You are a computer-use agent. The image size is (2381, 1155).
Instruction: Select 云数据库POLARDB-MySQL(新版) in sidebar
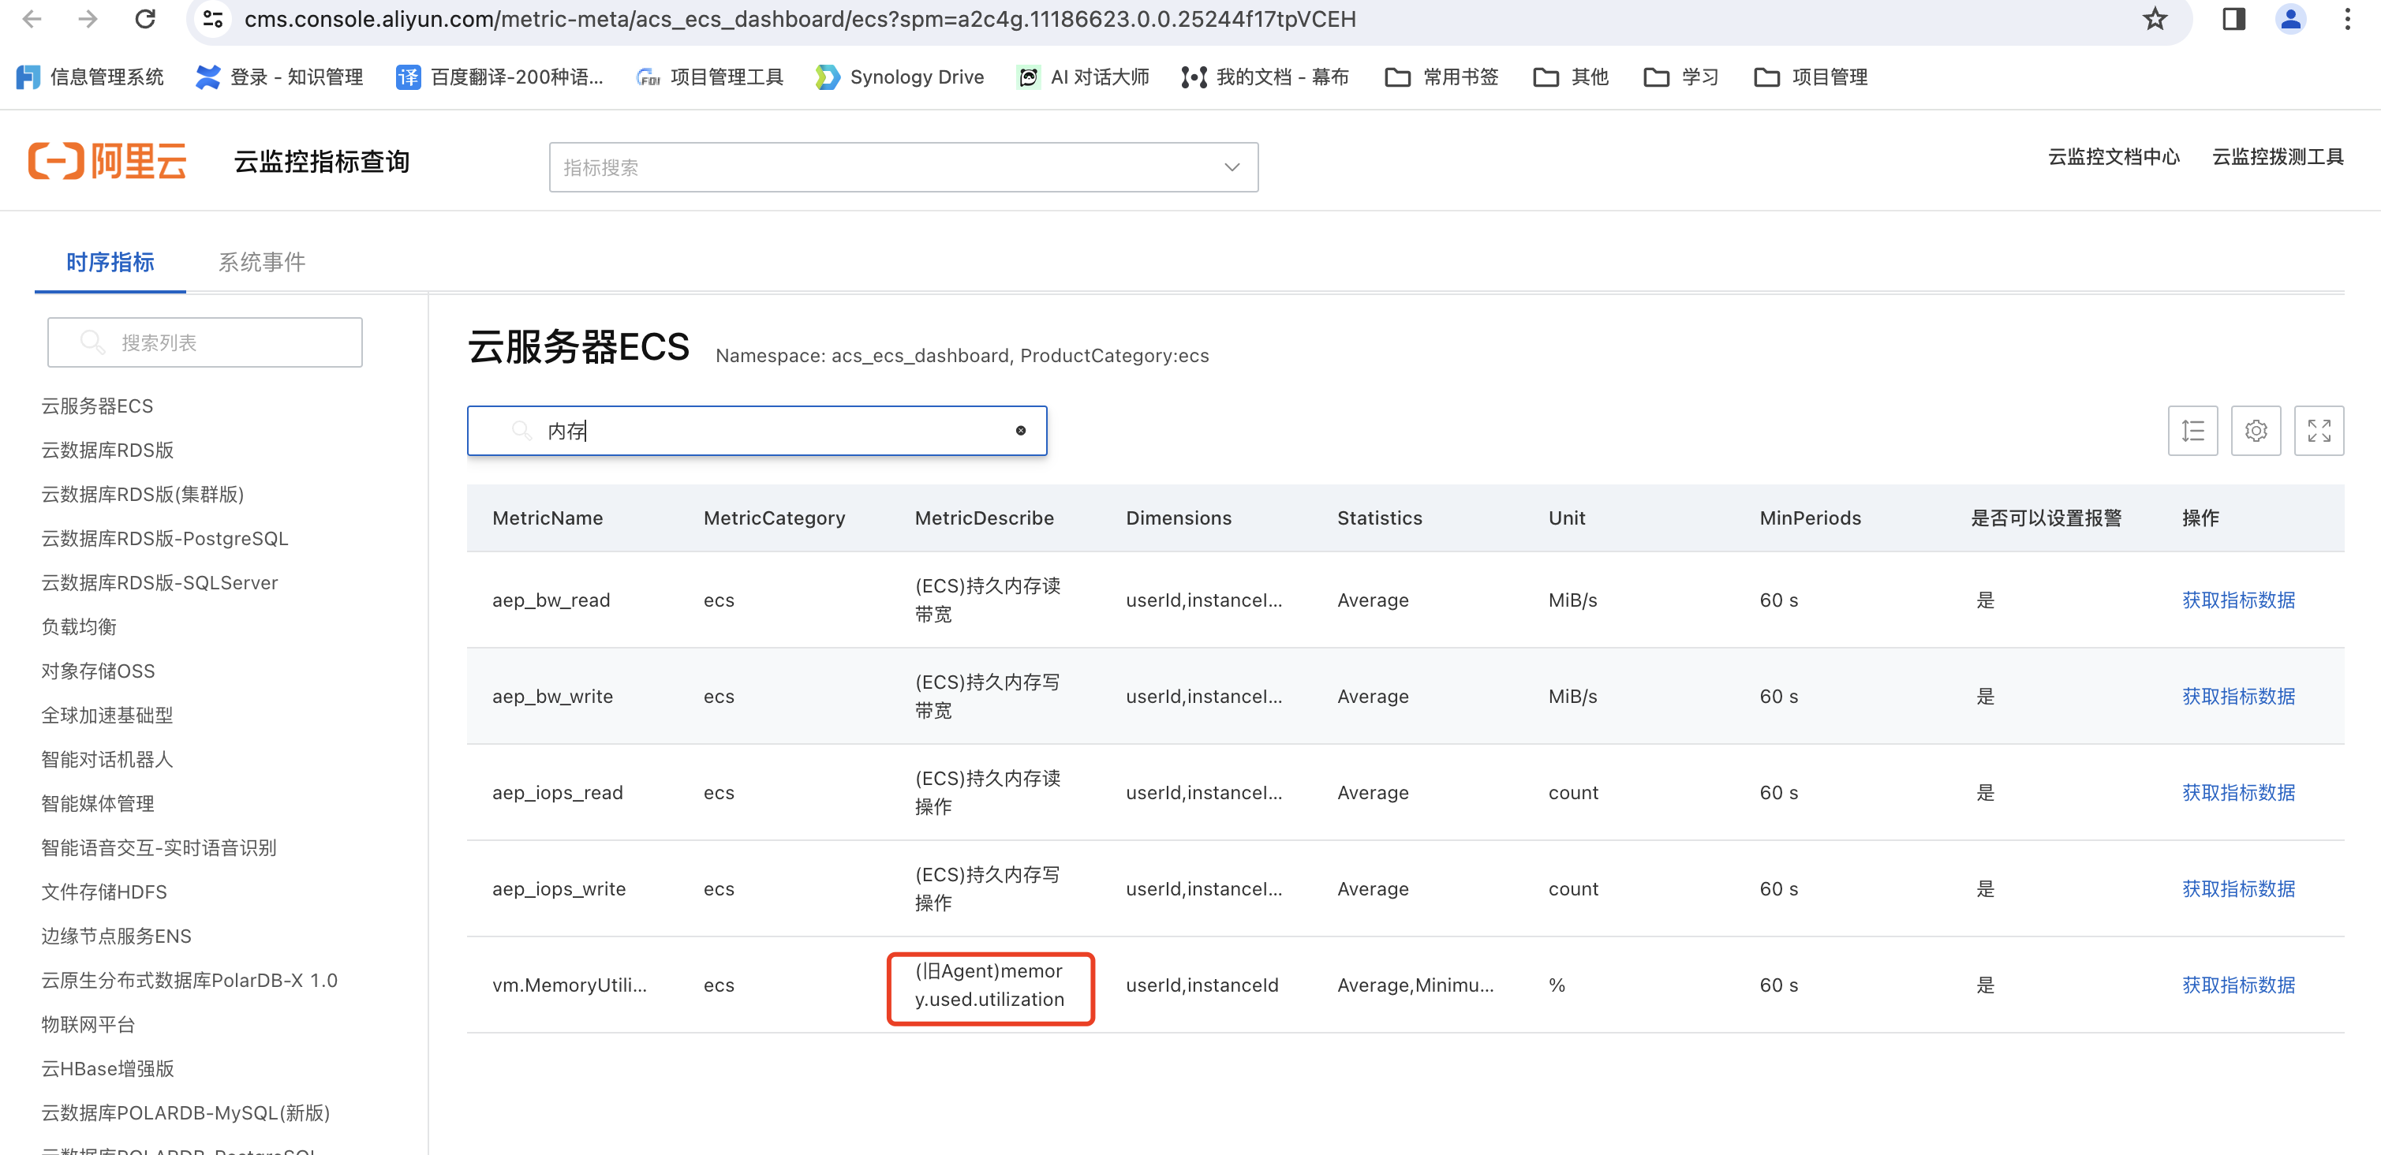point(185,1113)
